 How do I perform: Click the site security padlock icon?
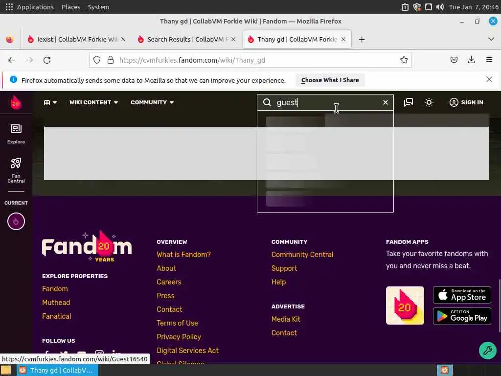coord(111,60)
